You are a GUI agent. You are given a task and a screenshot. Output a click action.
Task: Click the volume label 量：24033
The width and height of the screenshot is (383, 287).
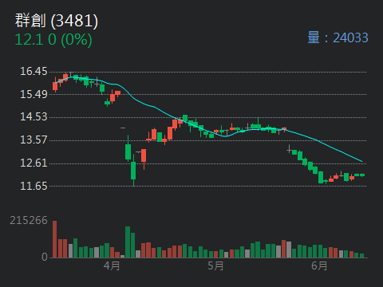tap(338, 37)
